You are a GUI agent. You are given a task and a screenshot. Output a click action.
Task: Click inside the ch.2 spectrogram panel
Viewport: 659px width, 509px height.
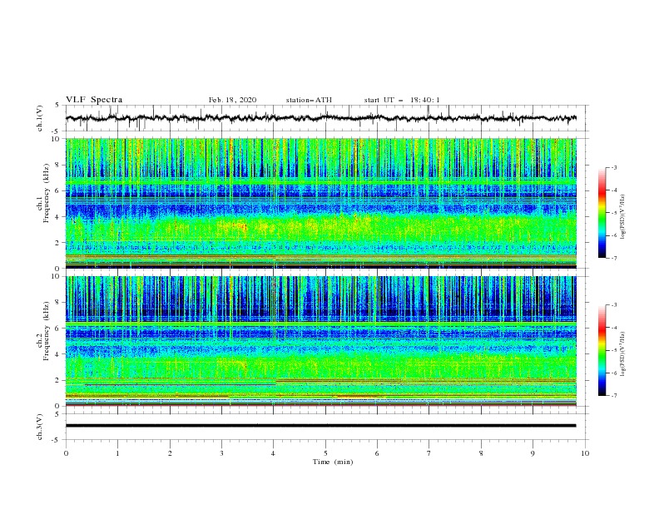coord(321,341)
